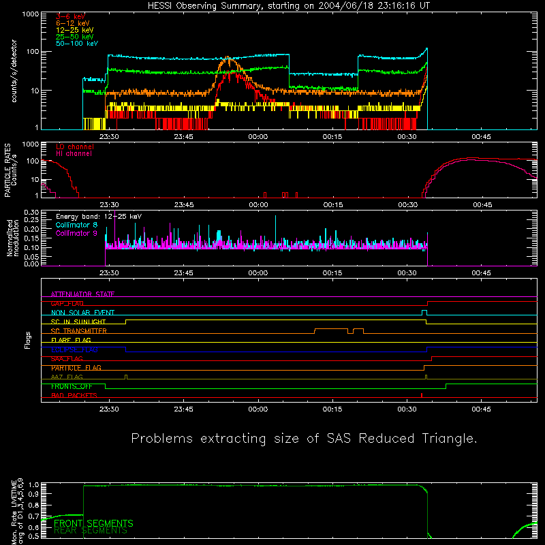Select the 'Collimator 8' legend entry
The width and height of the screenshot is (545, 545).
(76, 225)
